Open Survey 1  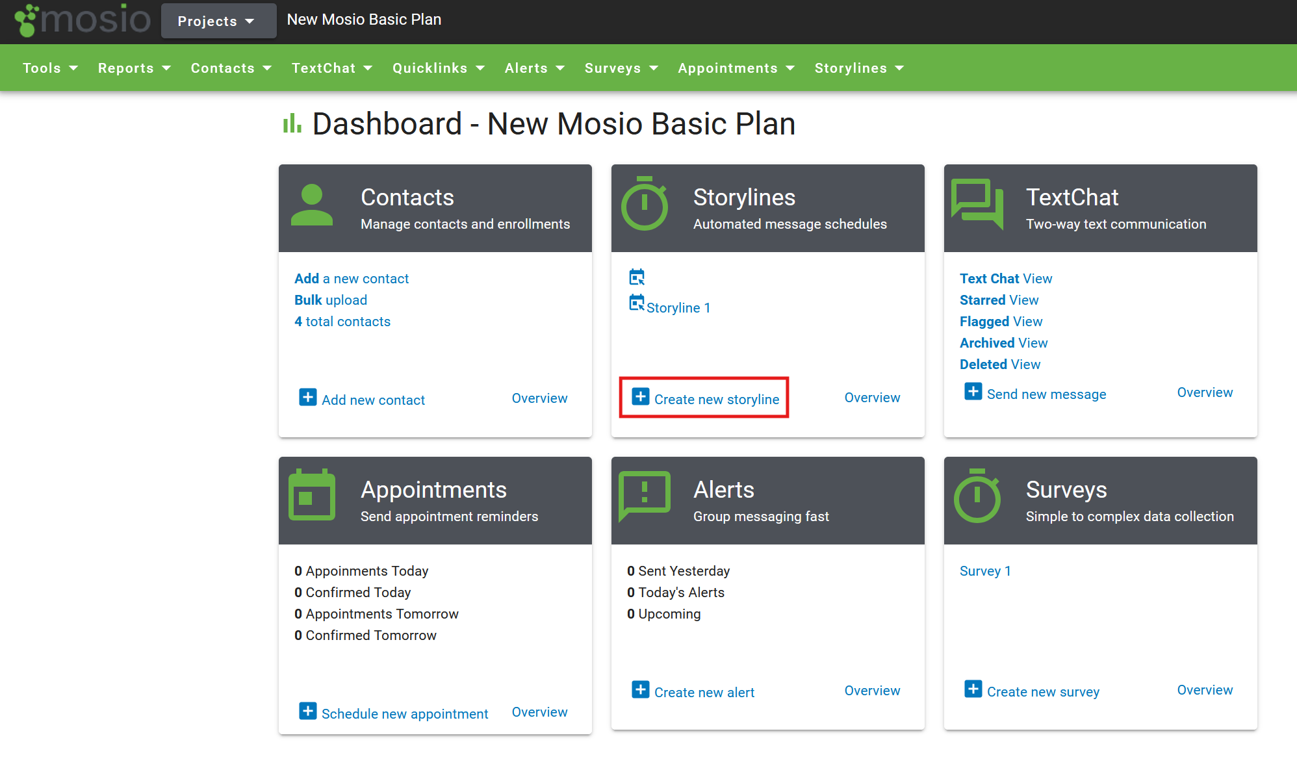pyautogui.click(x=986, y=571)
